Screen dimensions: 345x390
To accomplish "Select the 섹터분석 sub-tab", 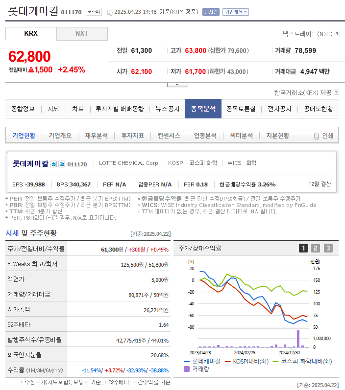I will click(242, 136).
